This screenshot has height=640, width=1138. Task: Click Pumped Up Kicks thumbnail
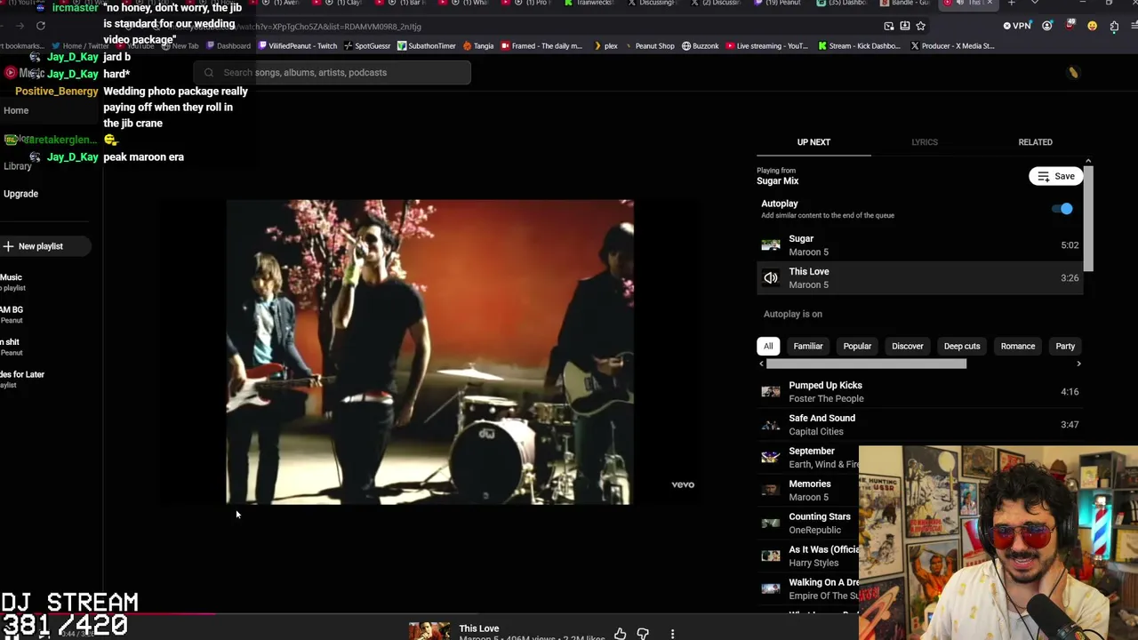pyautogui.click(x=771, y=392)
